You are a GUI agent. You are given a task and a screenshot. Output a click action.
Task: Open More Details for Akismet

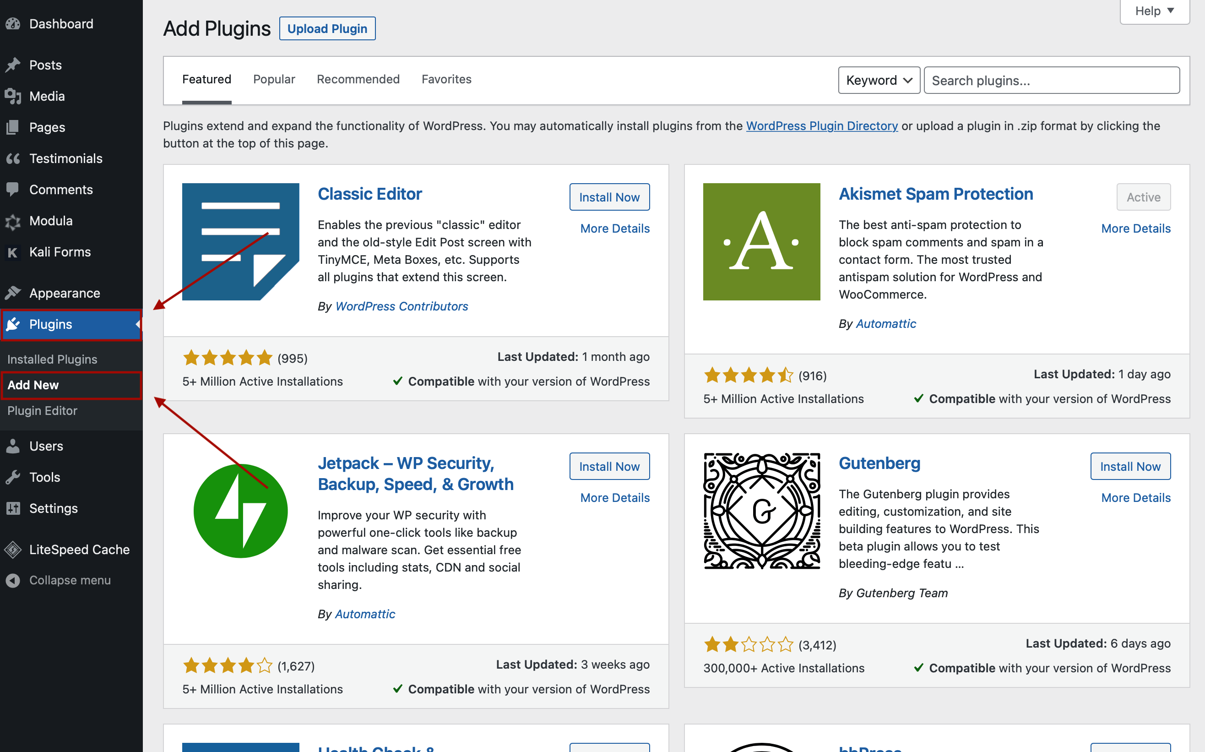(x=1136, y=228)
